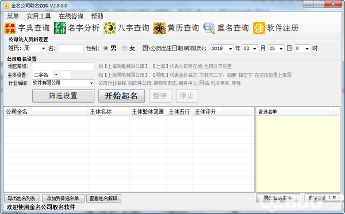Open the 黄历查询 almanac icon

pyautogui.click(x=159, y=28)
